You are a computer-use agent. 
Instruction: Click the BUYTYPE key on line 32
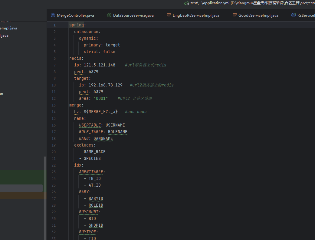pyautogui.click(x=87, y=232)
